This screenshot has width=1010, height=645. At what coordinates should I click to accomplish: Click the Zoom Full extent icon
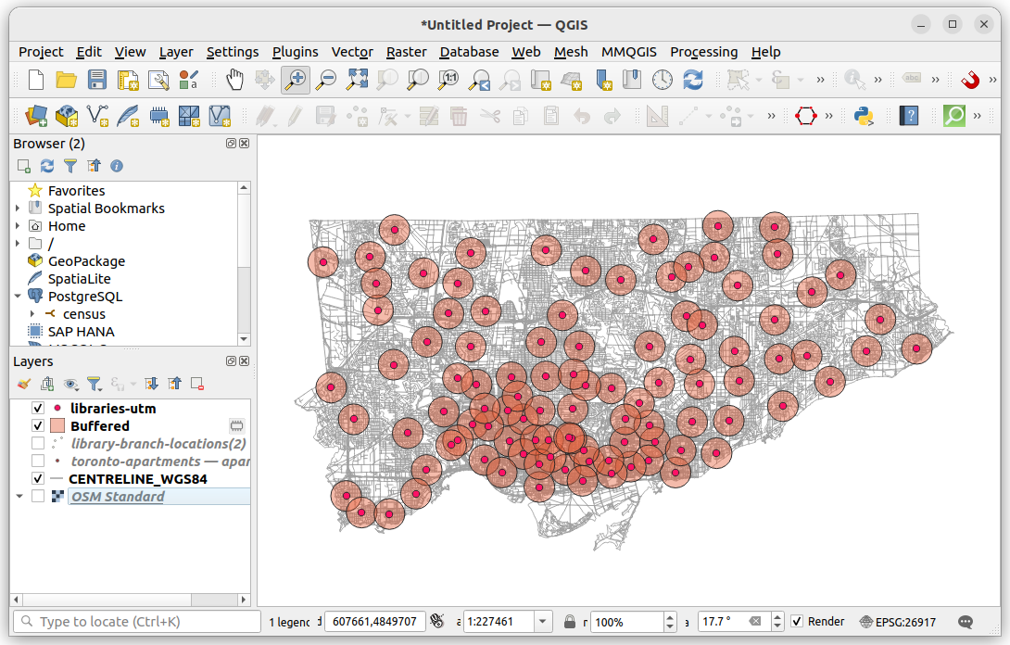click(x=356, y=81)
